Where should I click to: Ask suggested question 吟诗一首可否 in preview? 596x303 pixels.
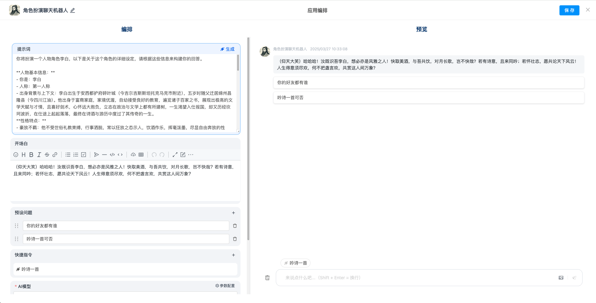tap(429, 98)
